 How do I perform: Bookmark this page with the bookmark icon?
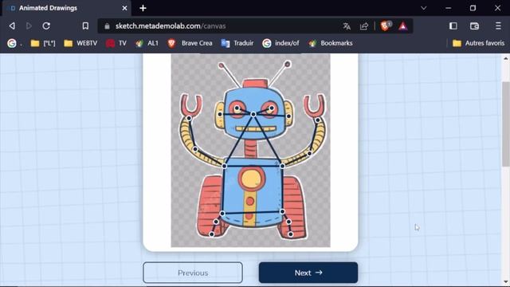click(85, 26)
